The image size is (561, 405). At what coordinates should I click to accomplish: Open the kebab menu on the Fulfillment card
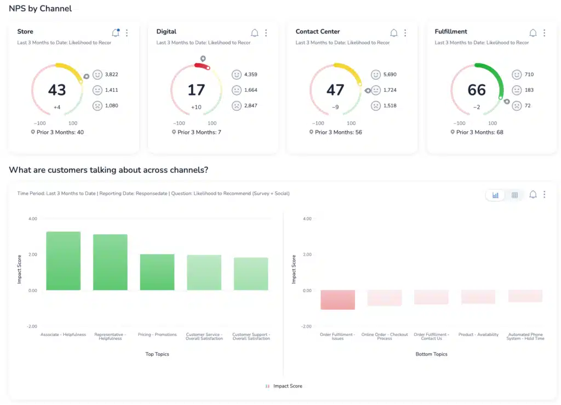click(x=544, y=33)
